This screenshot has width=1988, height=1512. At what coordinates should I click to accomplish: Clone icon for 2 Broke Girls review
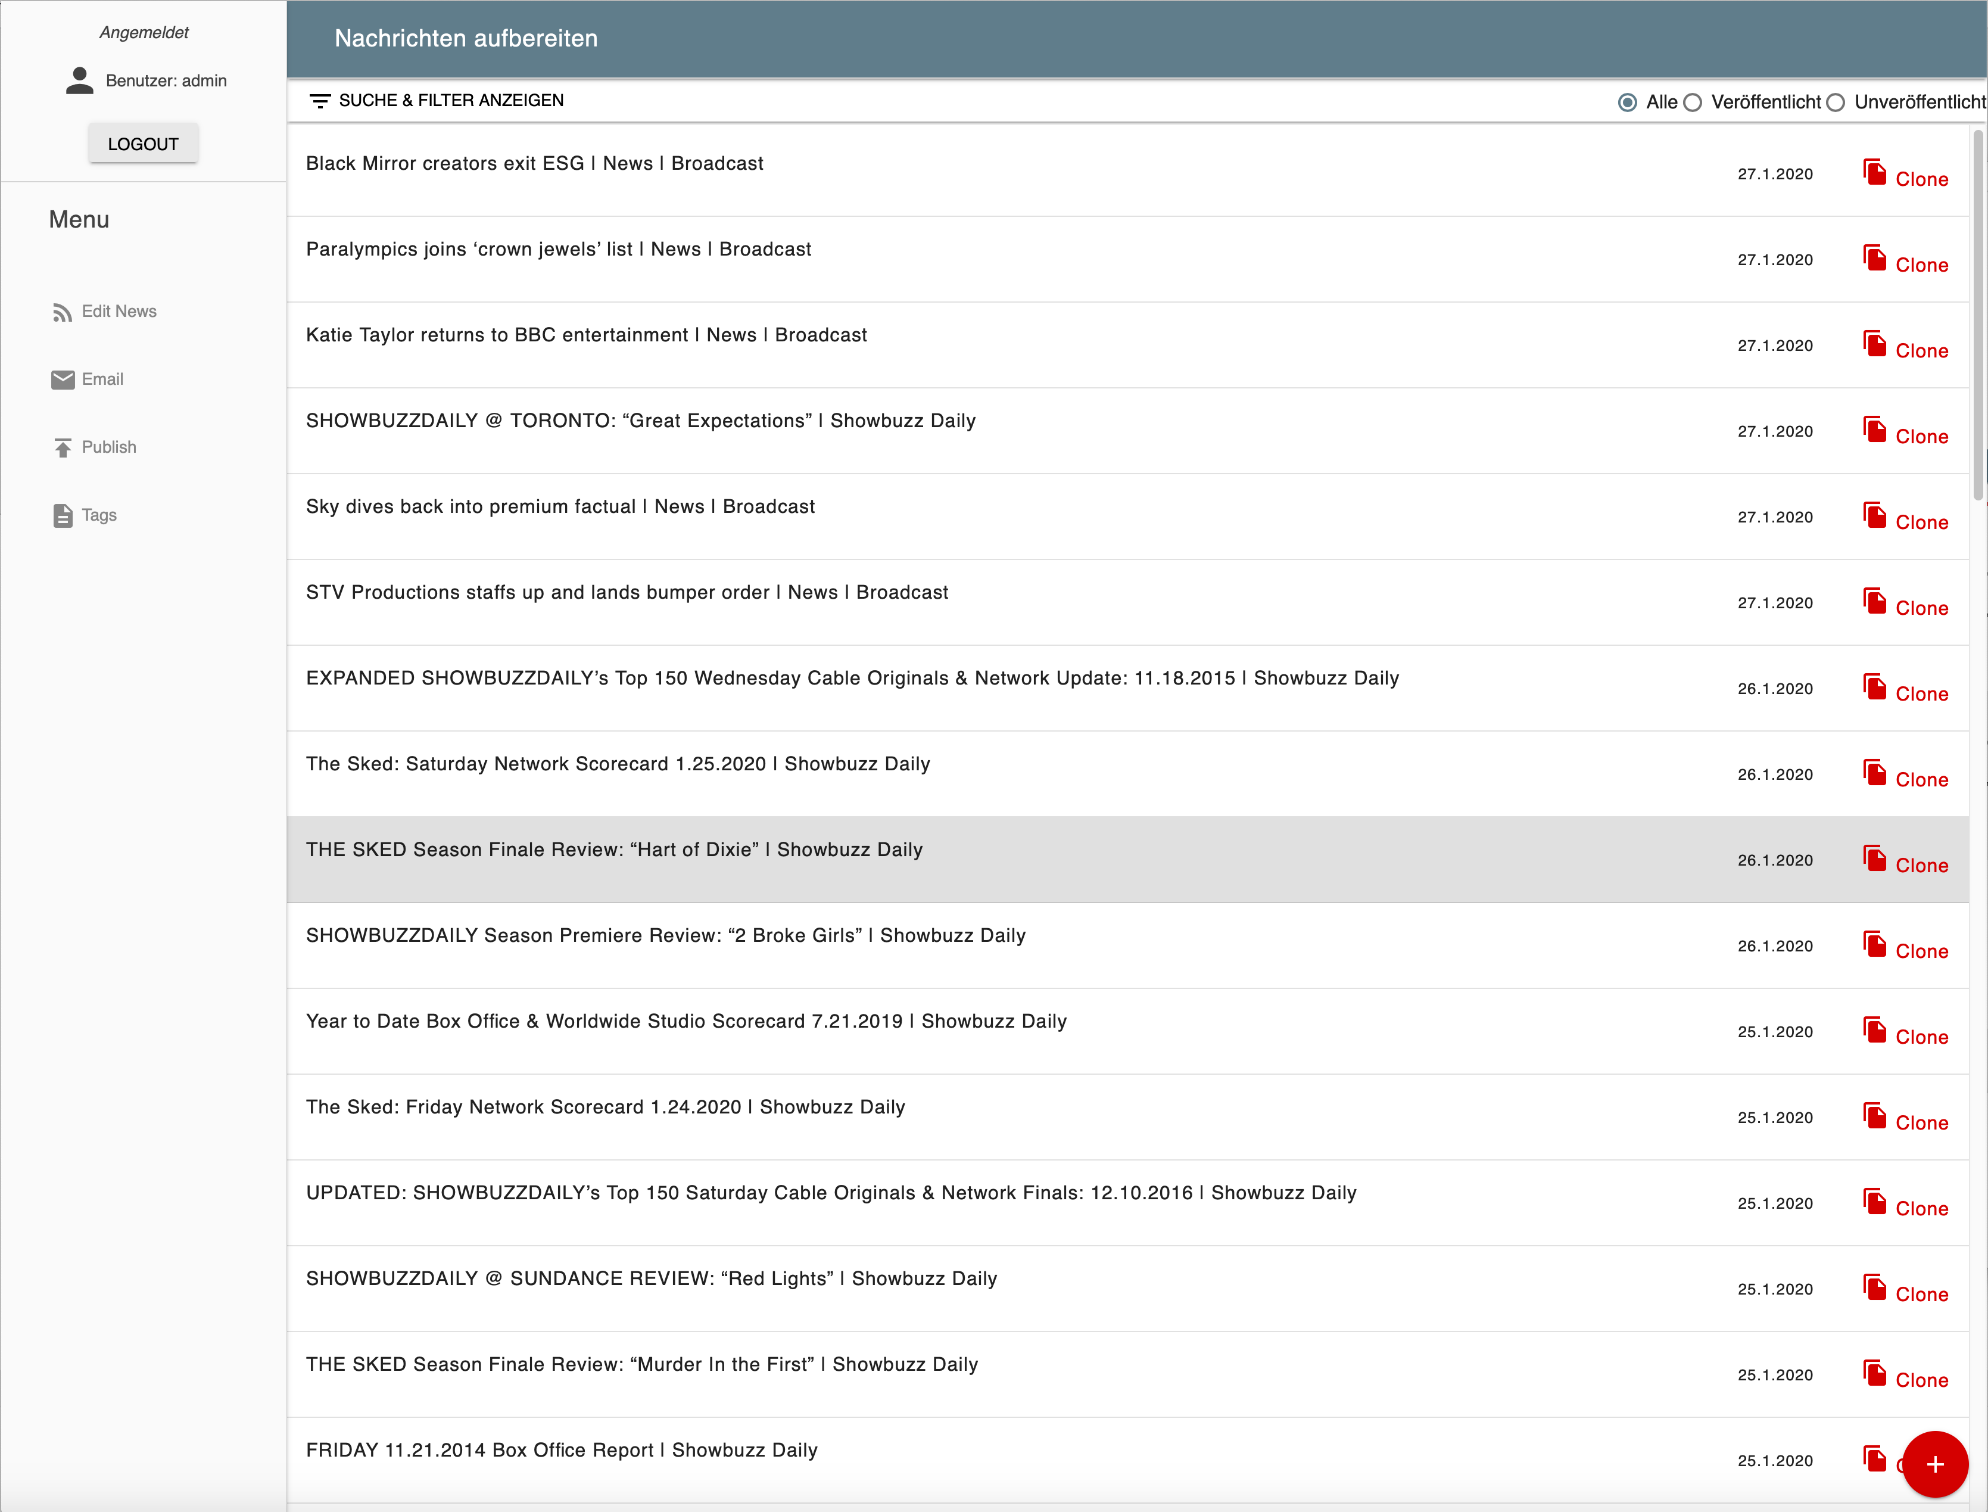(x=1875, y=944)
